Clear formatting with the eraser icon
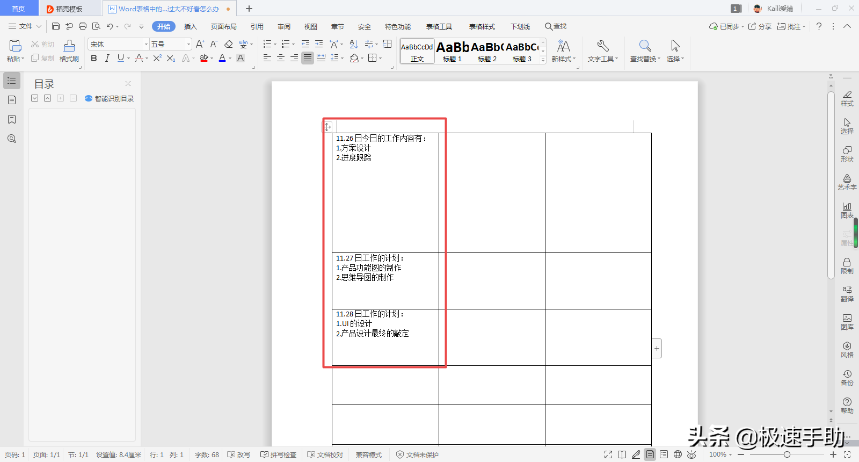The image size is (859, 462). pos(228,44)
